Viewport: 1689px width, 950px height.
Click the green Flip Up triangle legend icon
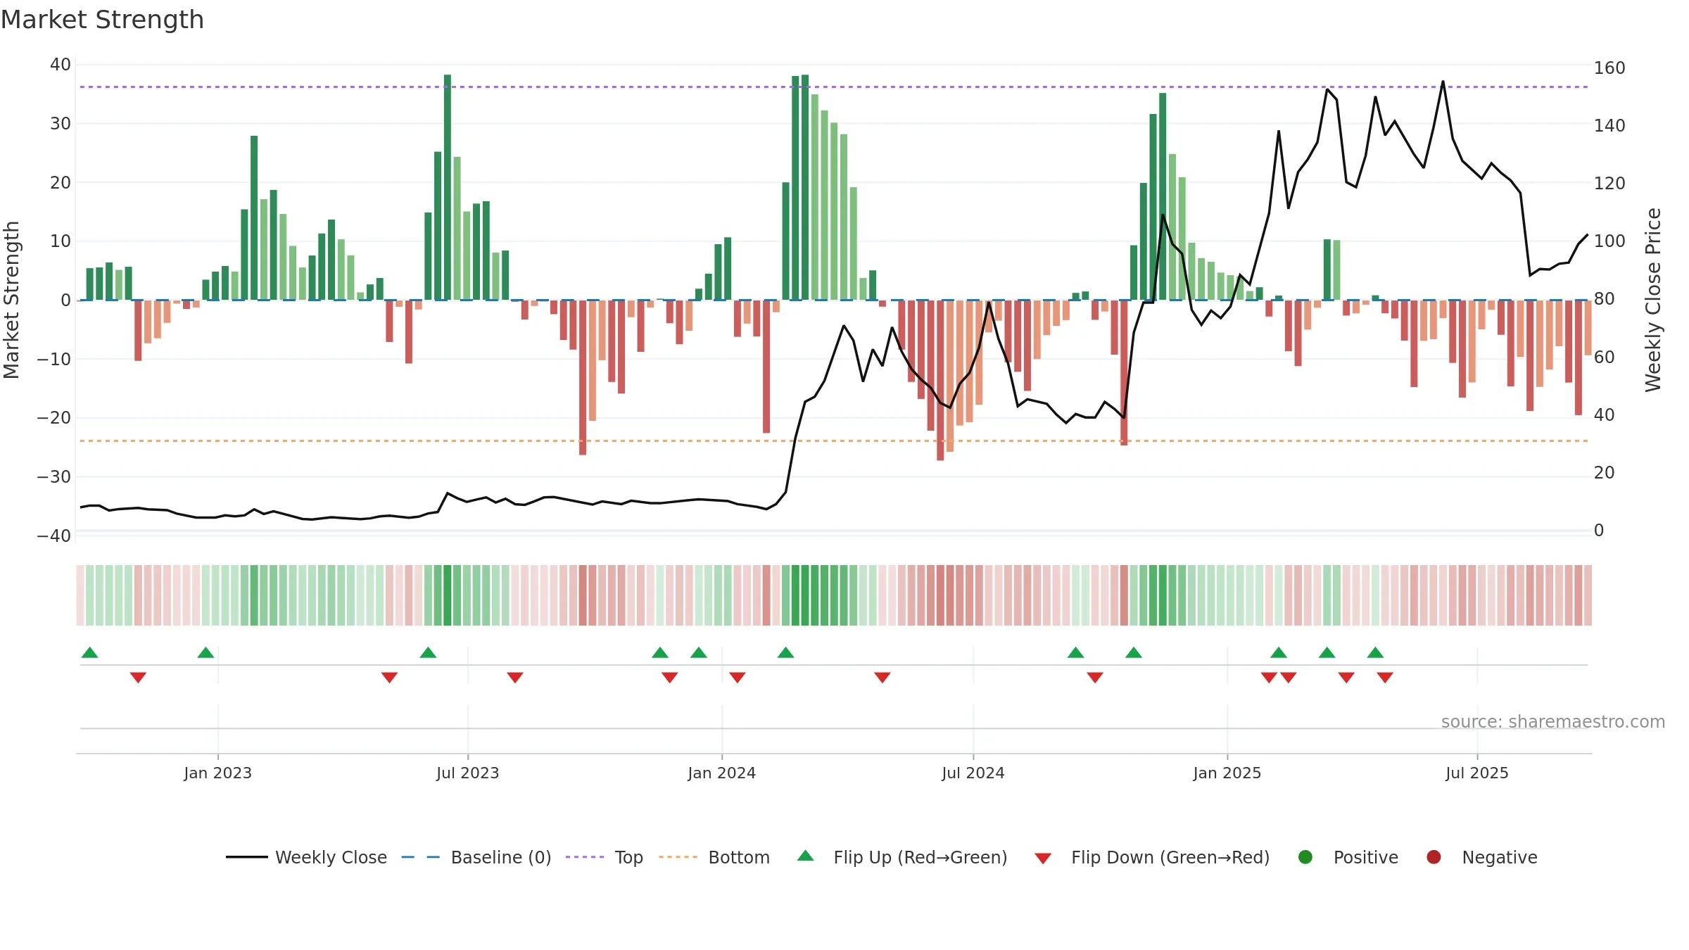[806, 856]
